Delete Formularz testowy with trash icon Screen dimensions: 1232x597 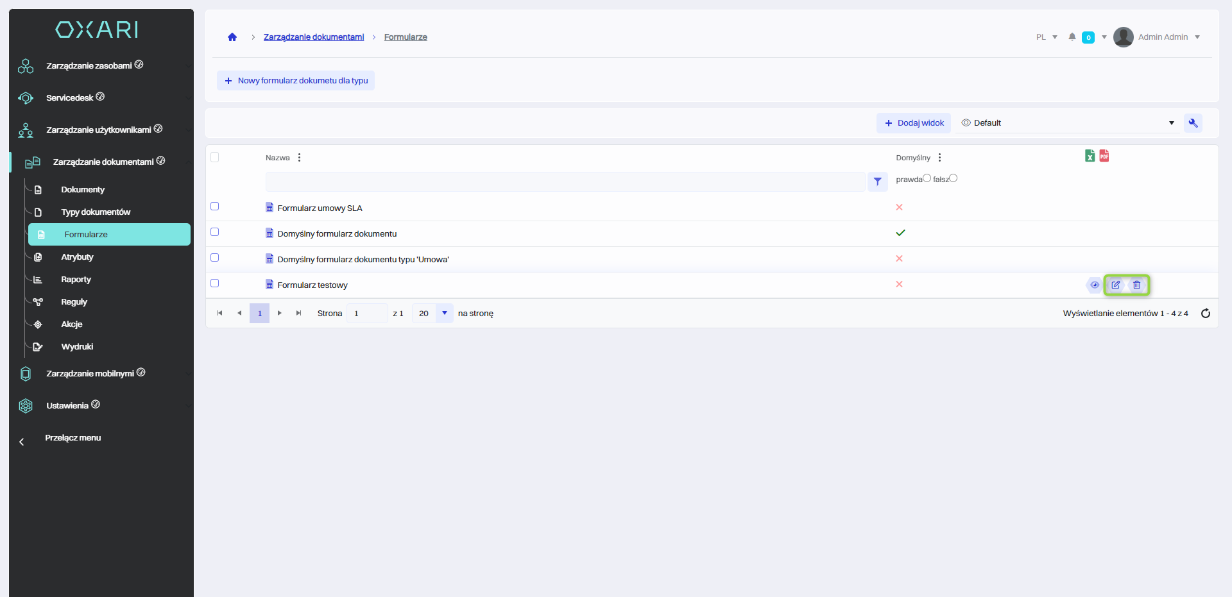[x=1136, y=285]
